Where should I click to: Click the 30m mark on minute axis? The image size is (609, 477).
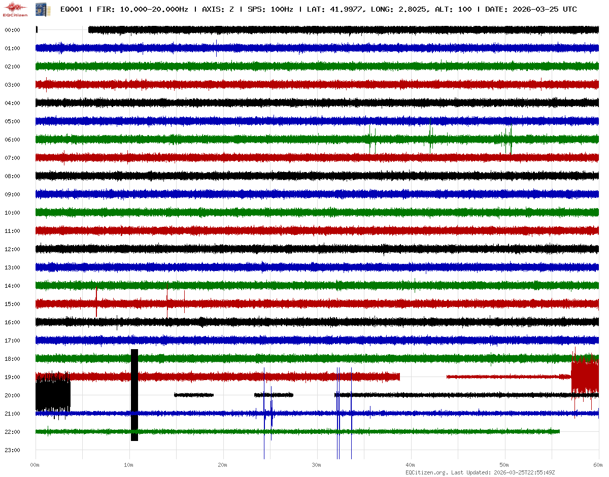(x=316, y=465)
